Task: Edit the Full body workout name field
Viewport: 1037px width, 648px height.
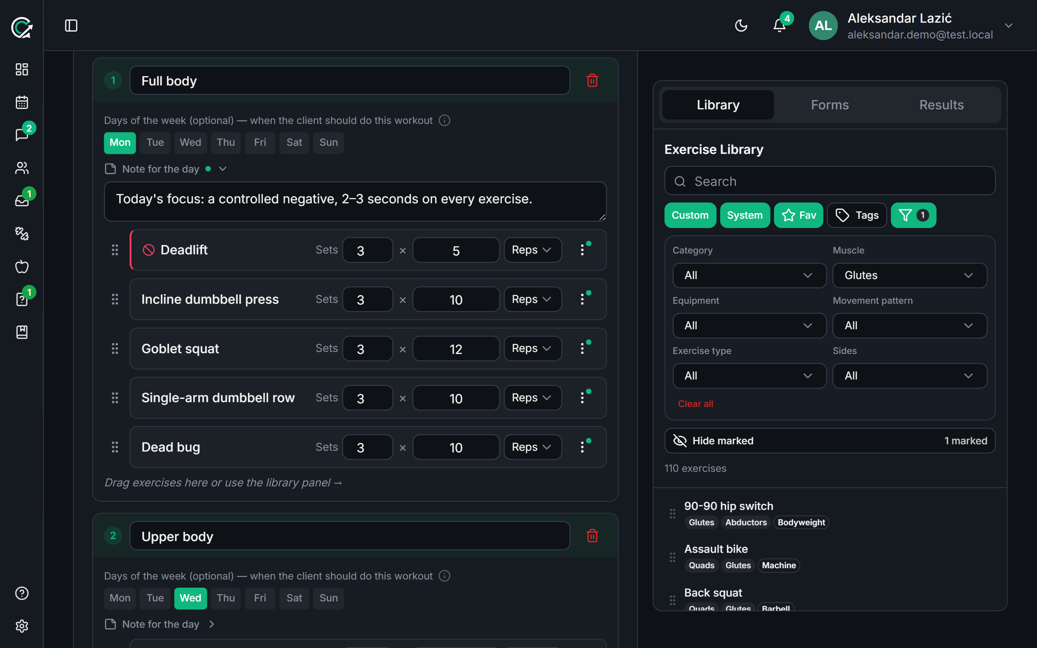Action: pyautogui.click(x=350, y=80)
